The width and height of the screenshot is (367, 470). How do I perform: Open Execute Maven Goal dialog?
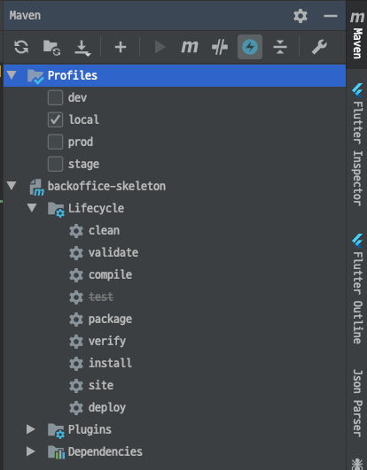point(190,47)
